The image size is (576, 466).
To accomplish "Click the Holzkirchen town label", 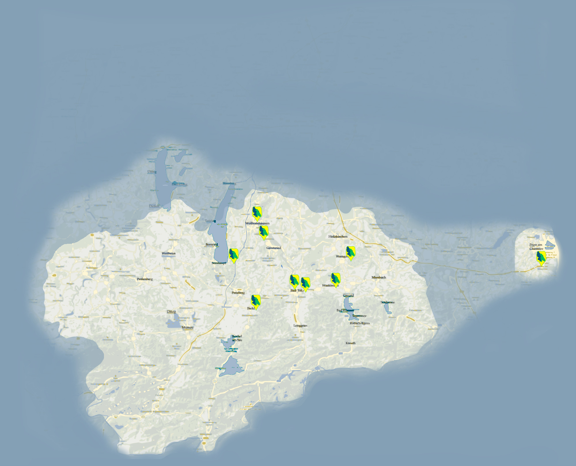I will click(x=338, y=237).
